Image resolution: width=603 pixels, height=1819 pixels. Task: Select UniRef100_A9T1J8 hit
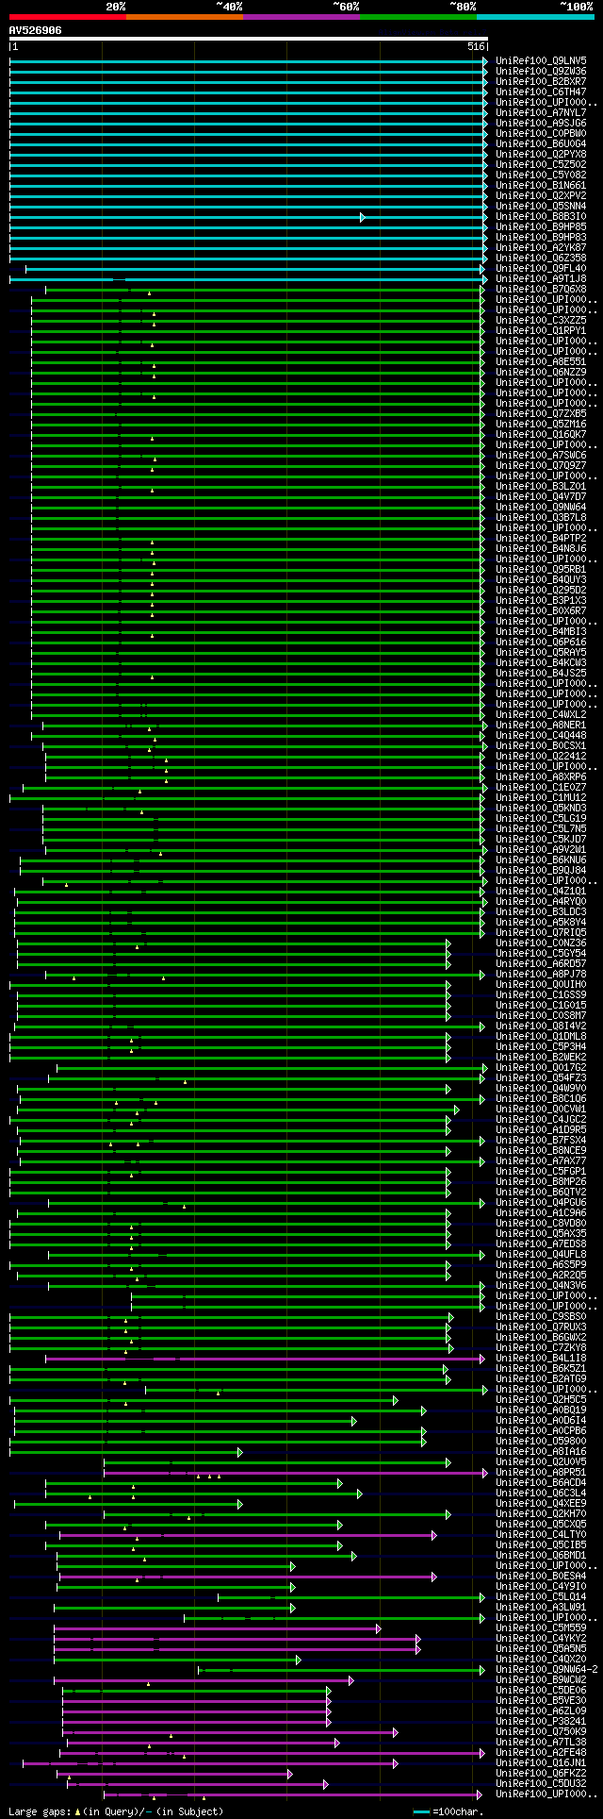pyautogui.click(x=540, y=278)
